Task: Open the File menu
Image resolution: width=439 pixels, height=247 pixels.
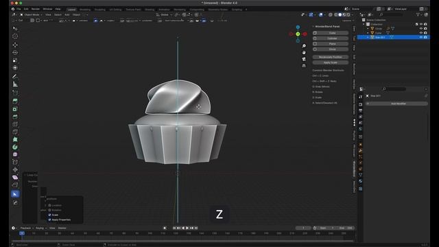Action: coord(19,9)
